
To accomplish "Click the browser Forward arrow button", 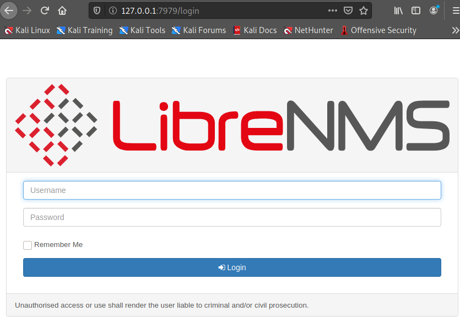I will [27, 10].
